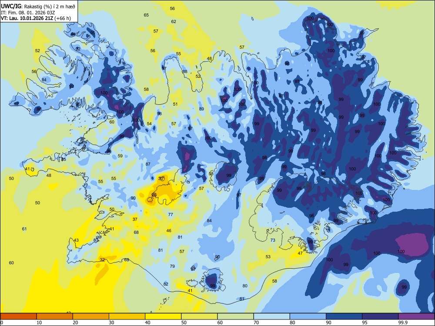The height and width of the screenshot is (326, 435).
Task: Click the '70' legend scale label
Action: [256, 323]
